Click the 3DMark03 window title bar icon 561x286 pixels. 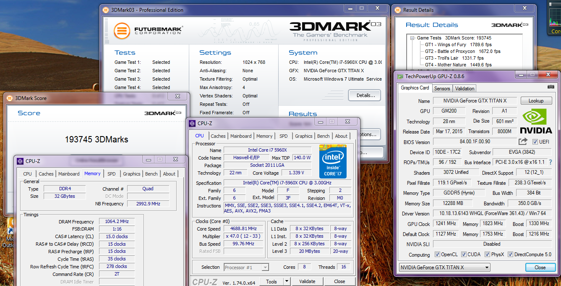tap(107, 10)
